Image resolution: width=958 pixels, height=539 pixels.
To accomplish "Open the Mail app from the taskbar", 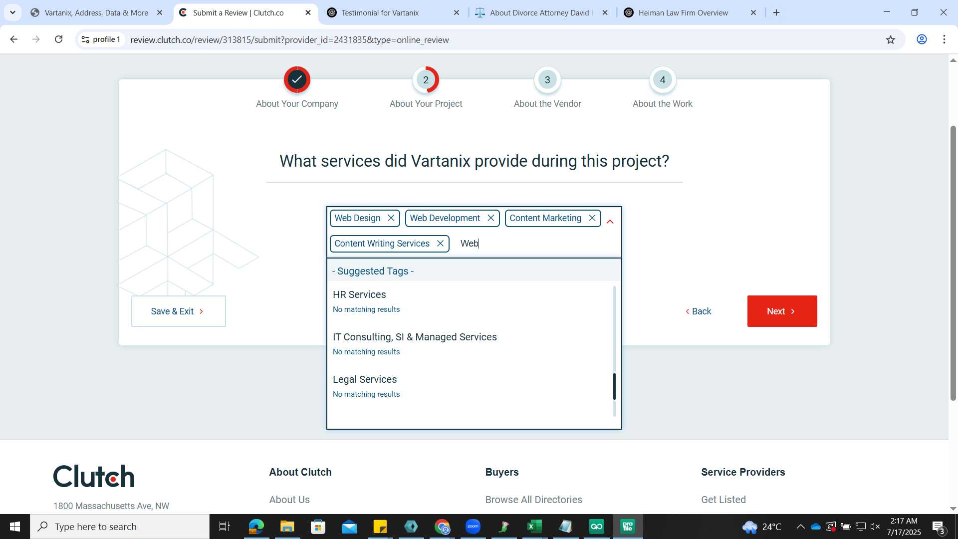I will click(349, 527).
